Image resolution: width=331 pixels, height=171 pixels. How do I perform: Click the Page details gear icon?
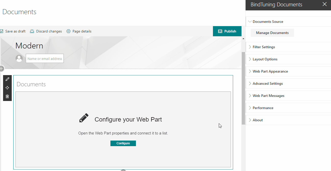68,31
